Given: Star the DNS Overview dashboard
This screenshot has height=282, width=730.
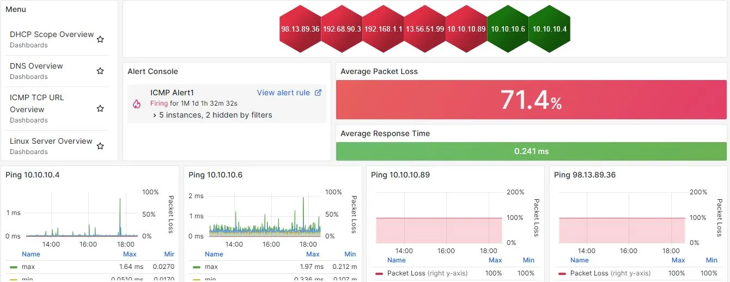Looking at the screenshot, I should pos(100,71).
